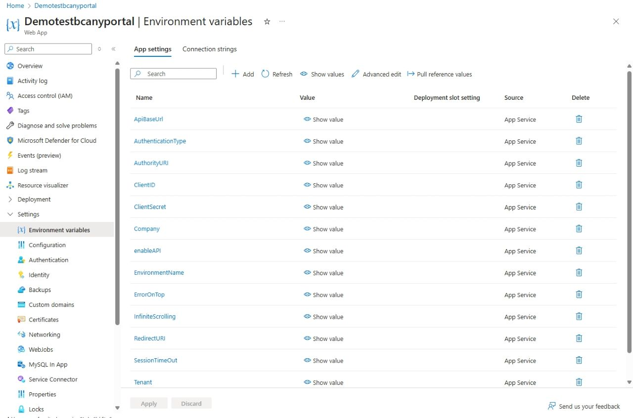633x418 pixels.
Task: Open the RedirectURI setting name
Action: [149, 338]
